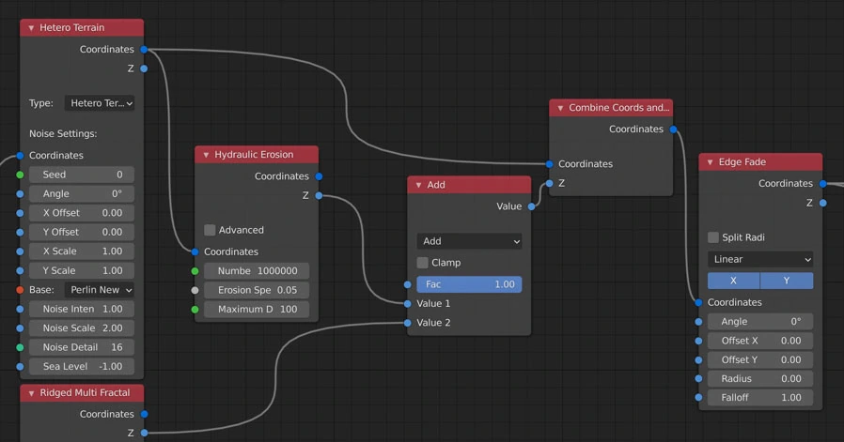844x442 pixels.
Task: Click the Value 2 input socket
Action: pos(407,323)
